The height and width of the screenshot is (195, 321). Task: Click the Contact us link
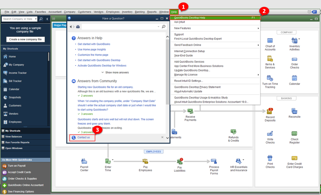84,138
